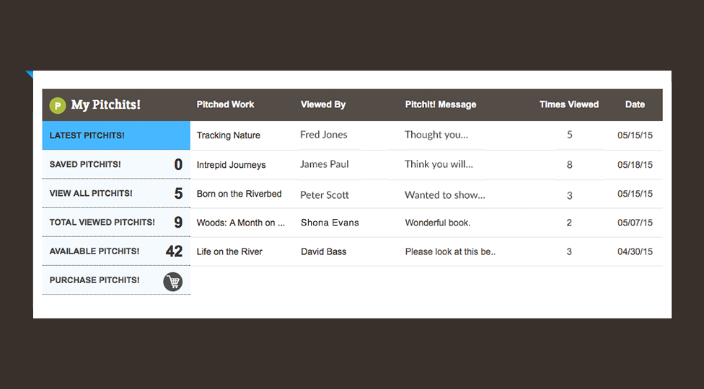704x389 pixels.
Task: Open Saved Pitchits! in sidebar
Action: point(116,164)
